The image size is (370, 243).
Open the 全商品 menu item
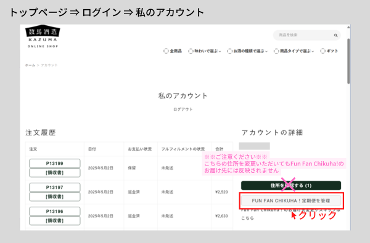173,51
